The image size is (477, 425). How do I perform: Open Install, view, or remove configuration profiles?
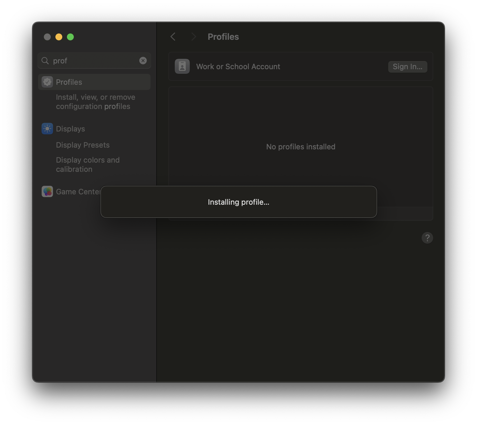click(x=95, y=102)
